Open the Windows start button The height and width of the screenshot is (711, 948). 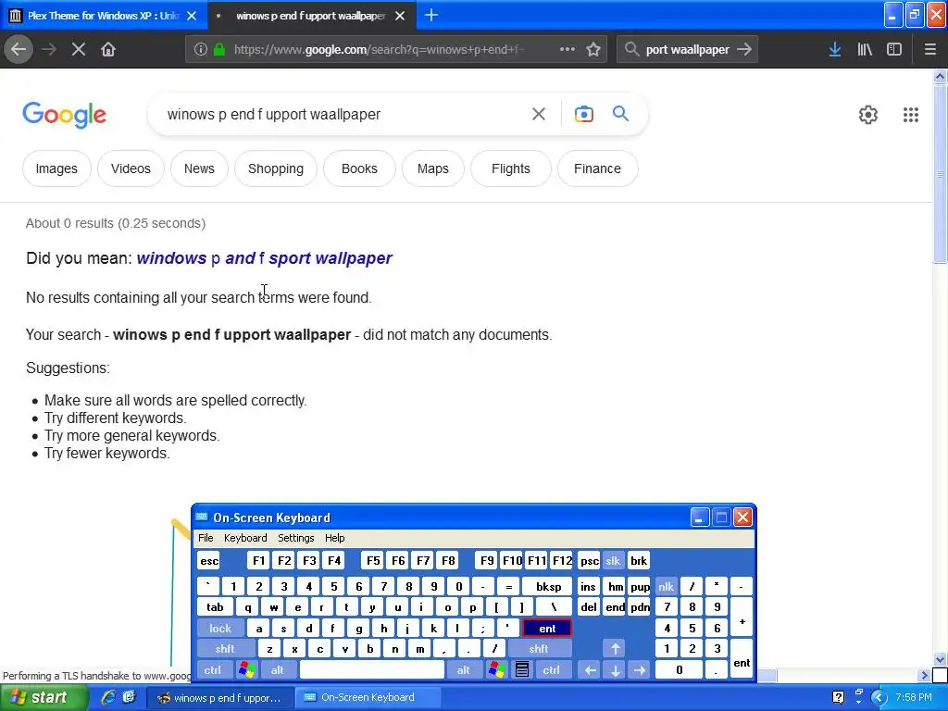tap(43, 697)
